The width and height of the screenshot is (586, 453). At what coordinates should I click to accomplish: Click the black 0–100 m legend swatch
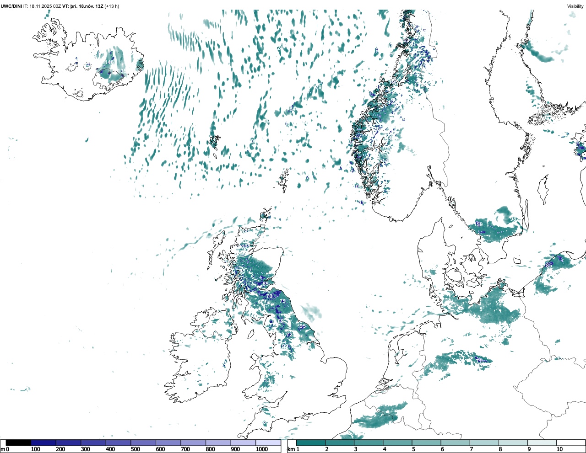click(x=18, y=442)
